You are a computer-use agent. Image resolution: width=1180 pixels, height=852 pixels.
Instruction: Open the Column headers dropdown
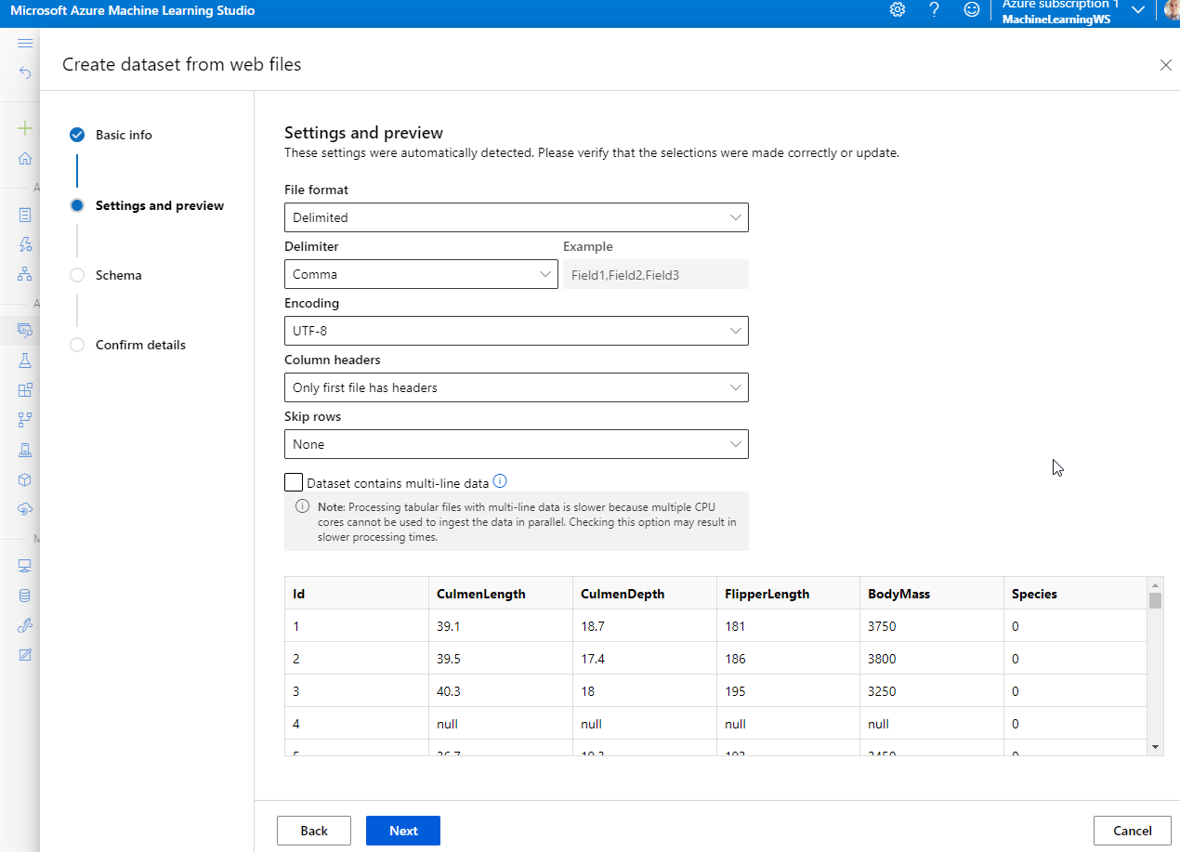516,387
